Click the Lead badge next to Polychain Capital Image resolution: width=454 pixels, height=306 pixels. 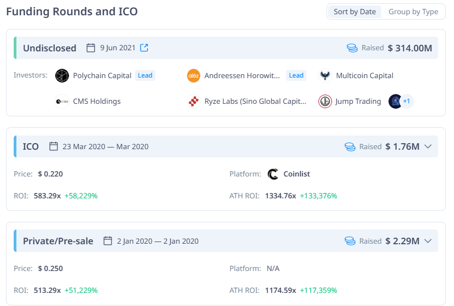(x=145, y=75)
